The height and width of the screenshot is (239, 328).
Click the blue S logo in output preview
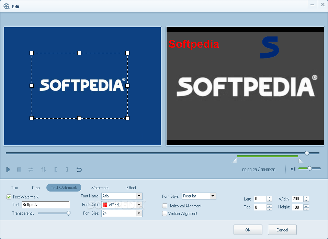point(269,47)
